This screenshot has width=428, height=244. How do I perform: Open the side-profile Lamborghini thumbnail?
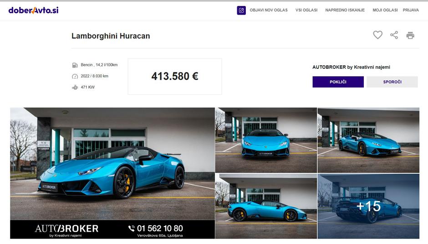266,206
